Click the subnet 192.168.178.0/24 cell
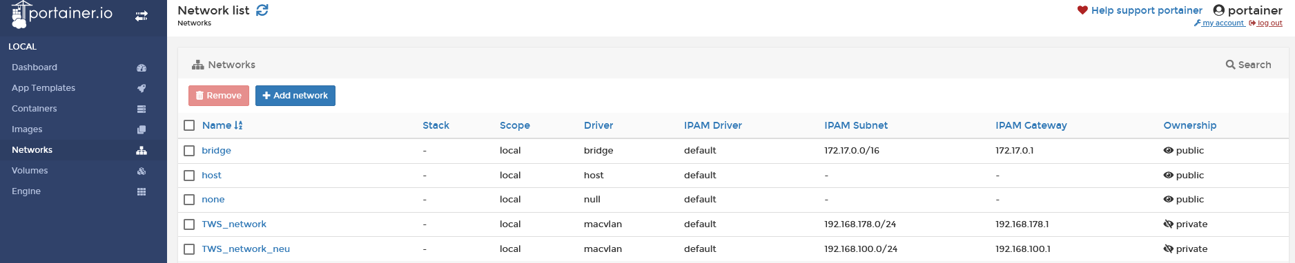 click(x=860, y=224)
